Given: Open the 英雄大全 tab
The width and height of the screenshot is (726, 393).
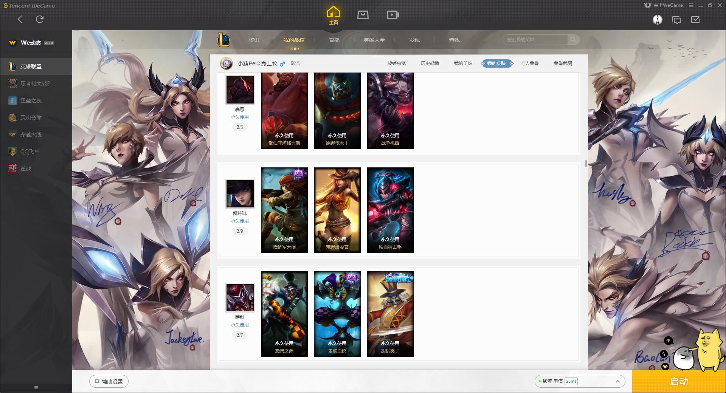Looking at the screenshot, I should click(374, 40).
